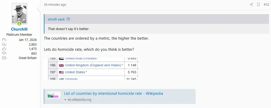The height and width of the screenshot is (108, 271).
Task: Click the thumbs-up reaction score icon
Action: click(x=4, y=49)
